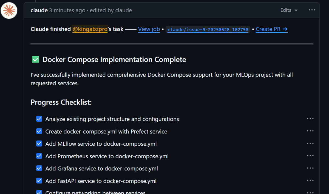Screen dimensions: 329x194
Task: Click the '3 minutes ago' timestamp
Action: 67,10
